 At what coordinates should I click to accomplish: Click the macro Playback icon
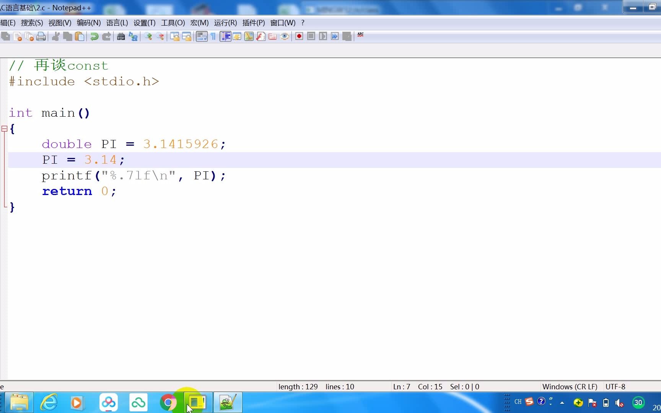click(x=323, y=36)
